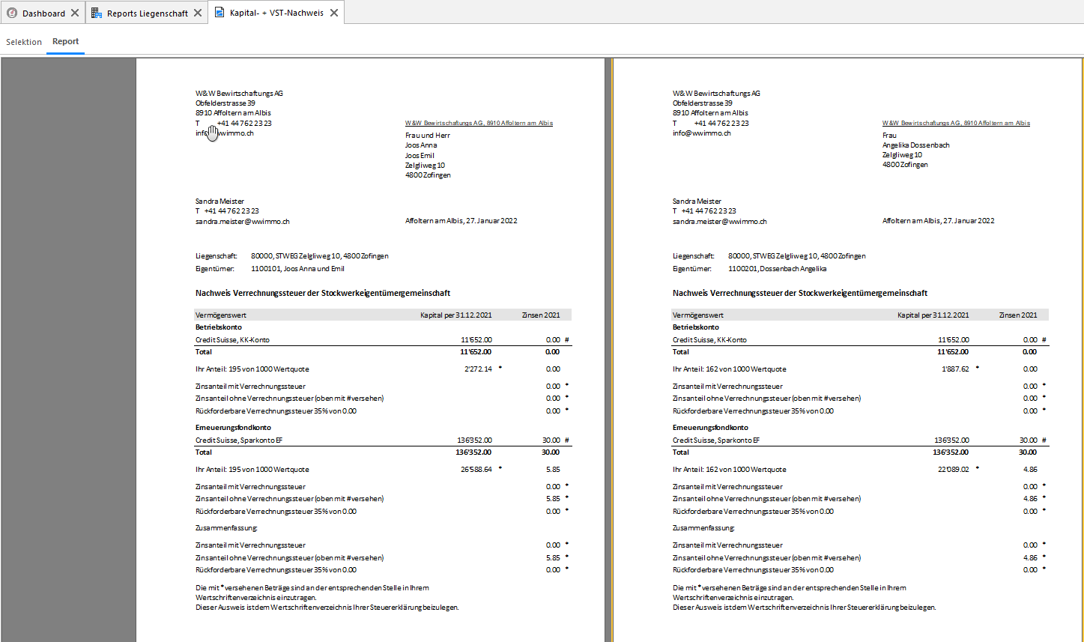
Task: Click the 'Betriebskonto' heading on the right page
Action: pyautogui.click(x=695, y=327)
